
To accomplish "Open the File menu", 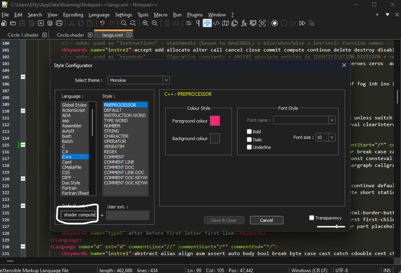I will [x=5, y=15].
